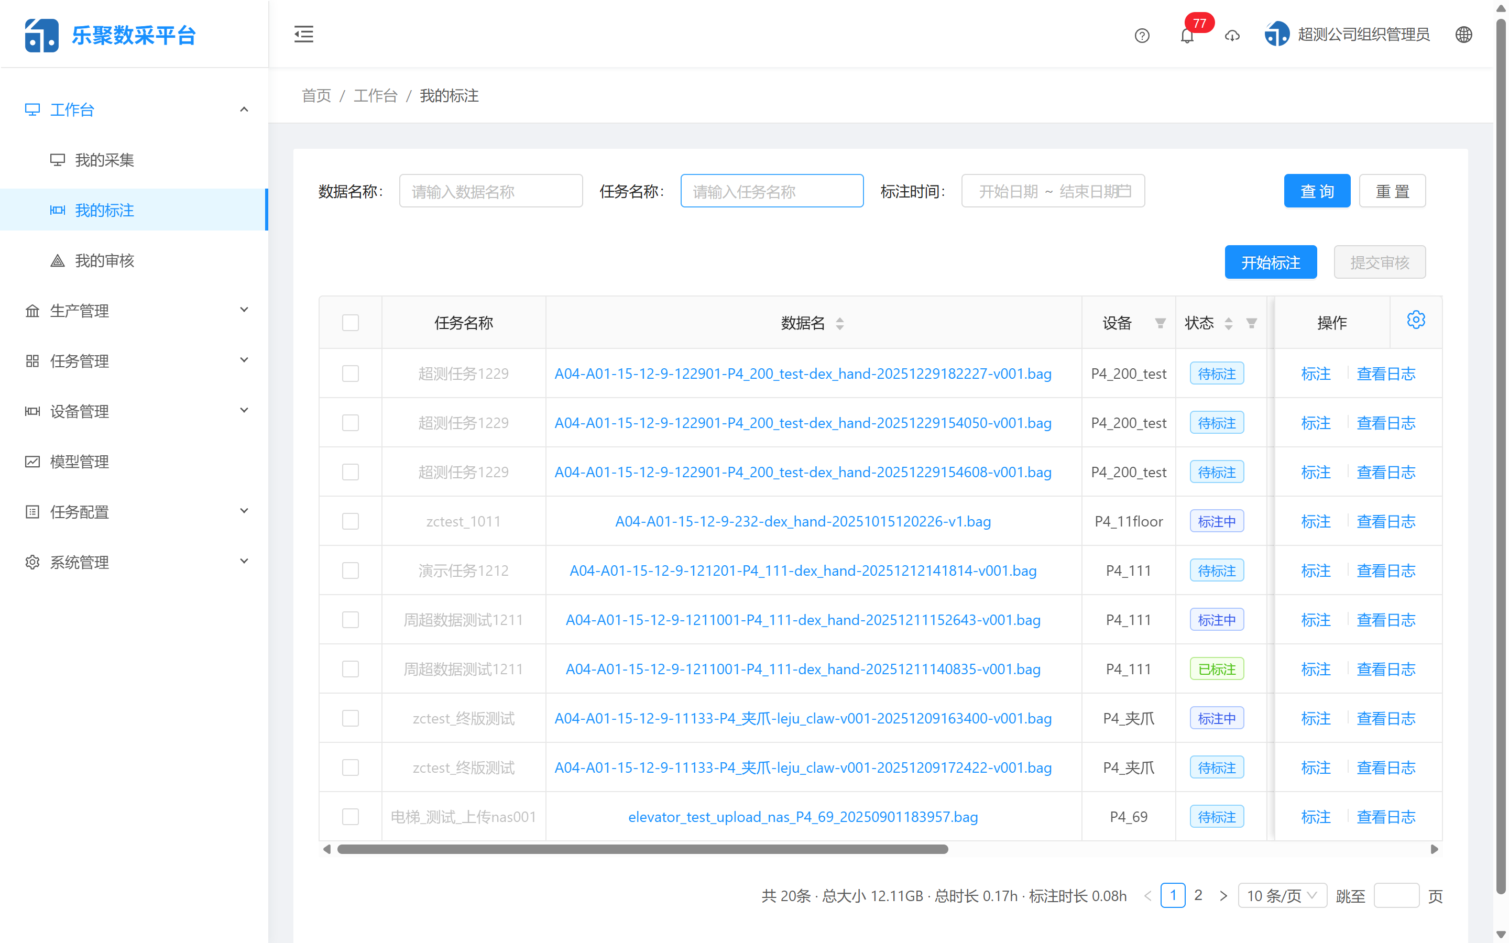This screenshot has width=1509, height=943.
Task: Sort the table by 数据名 column
Action: [x=840, y=323]
